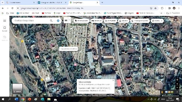Zoom in the map with plus button
The width and height of the screenshot is (182, 102).
tap(177, 84)
